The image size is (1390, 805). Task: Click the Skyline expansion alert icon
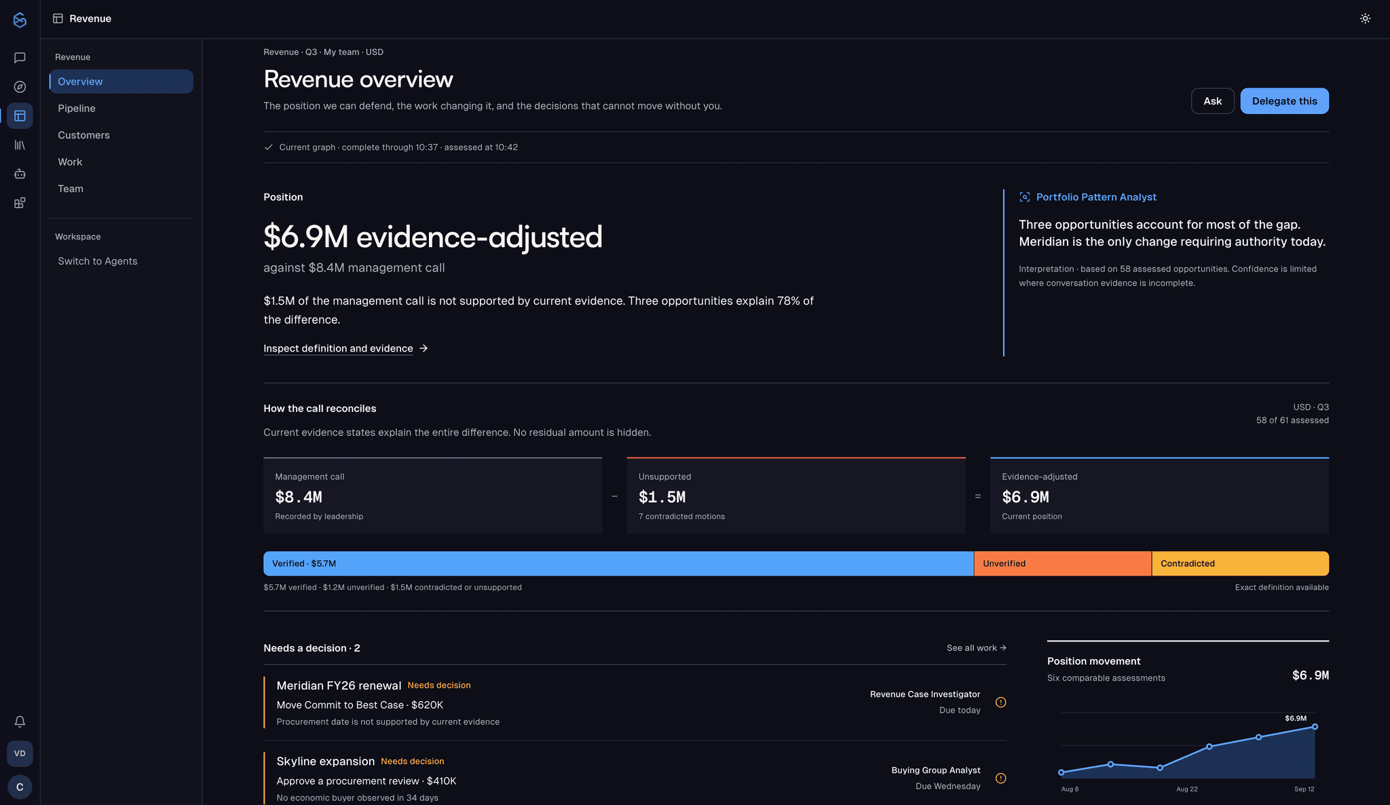click(1000, 779)
